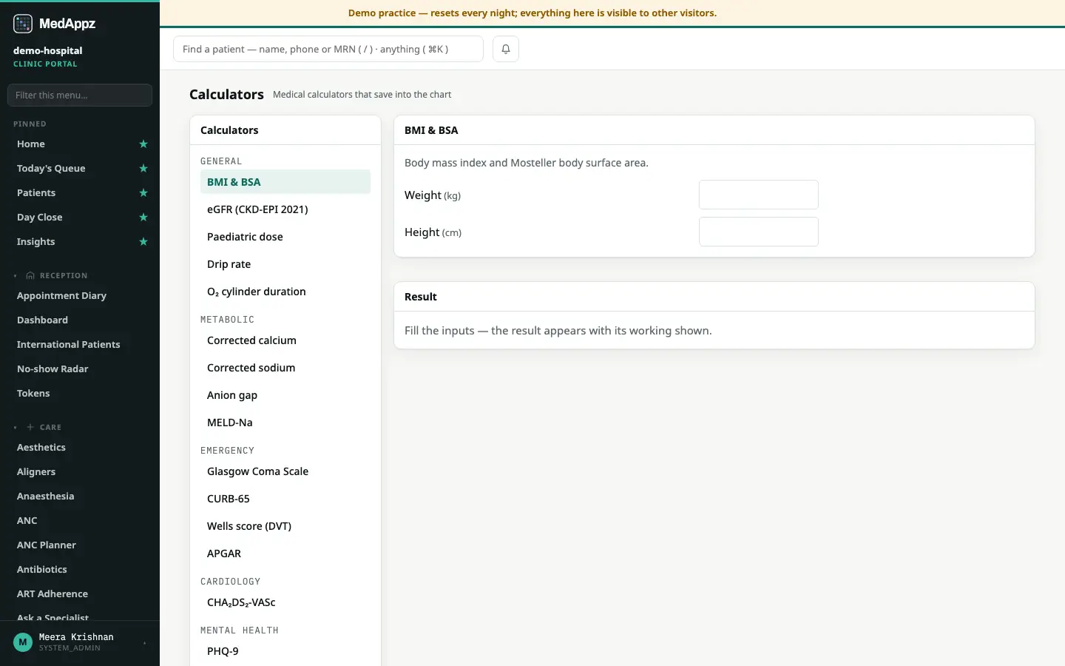Open the Reception Dashboard

pyautogui.click(x=43, y=320)
